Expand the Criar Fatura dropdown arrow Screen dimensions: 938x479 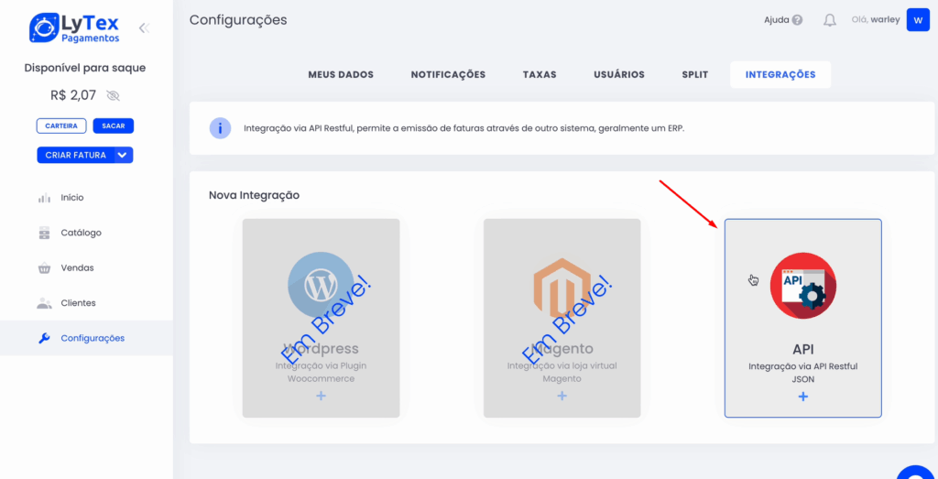coord(124,156)
